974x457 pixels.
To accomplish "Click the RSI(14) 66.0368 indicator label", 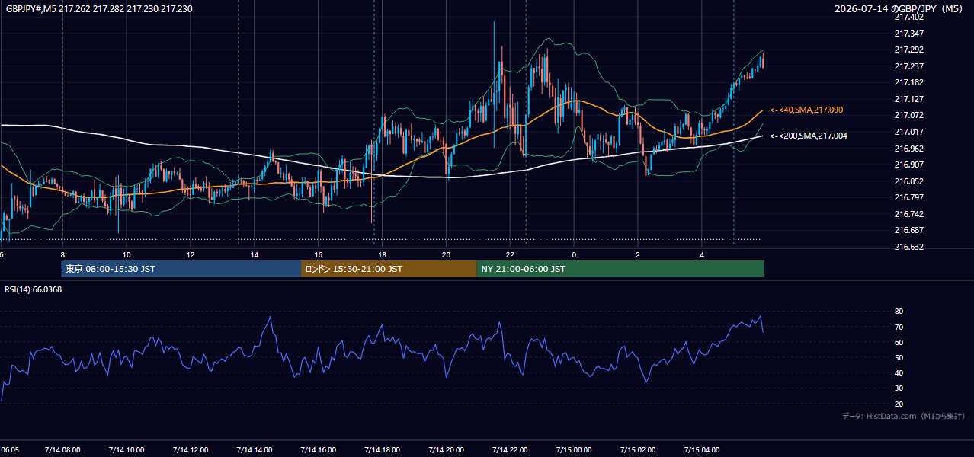I will point(34,289).
